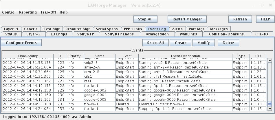Open the Control menu

tap(9, 12)
